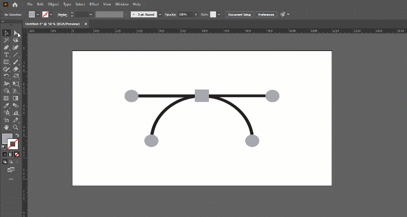Viewport: 407px width, 217px height.
Task: Select the Type tool
Action: (7, 55)
